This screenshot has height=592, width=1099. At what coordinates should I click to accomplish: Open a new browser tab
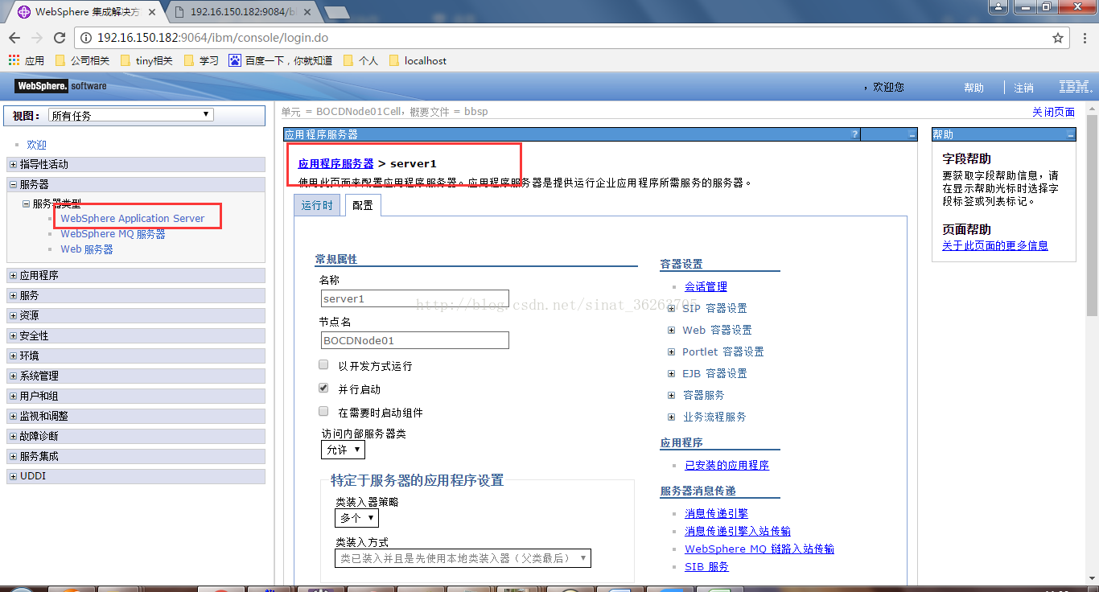tap(336, 12)
